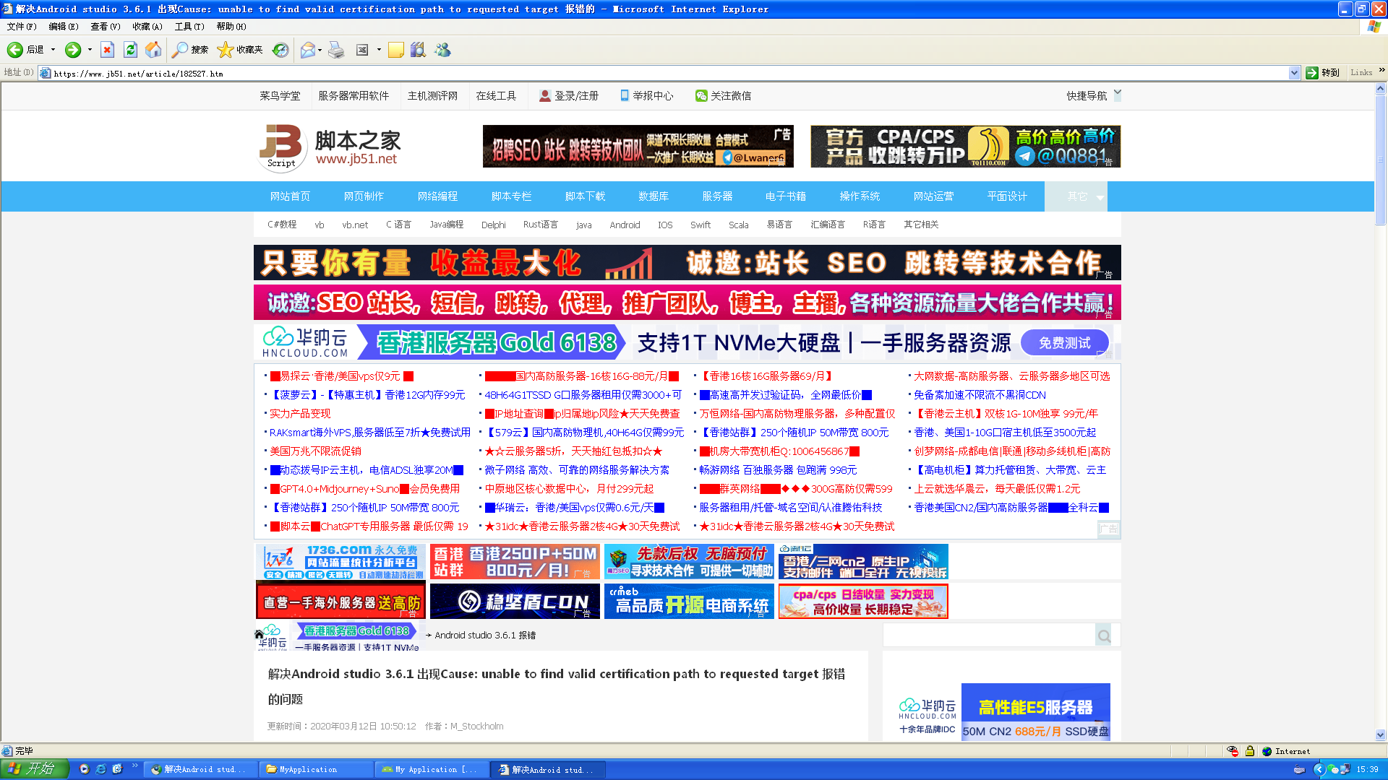The height and width of the screenshot is (780, 1388).
Task: Stop loading with the red X icon
Action: (107, 50)
